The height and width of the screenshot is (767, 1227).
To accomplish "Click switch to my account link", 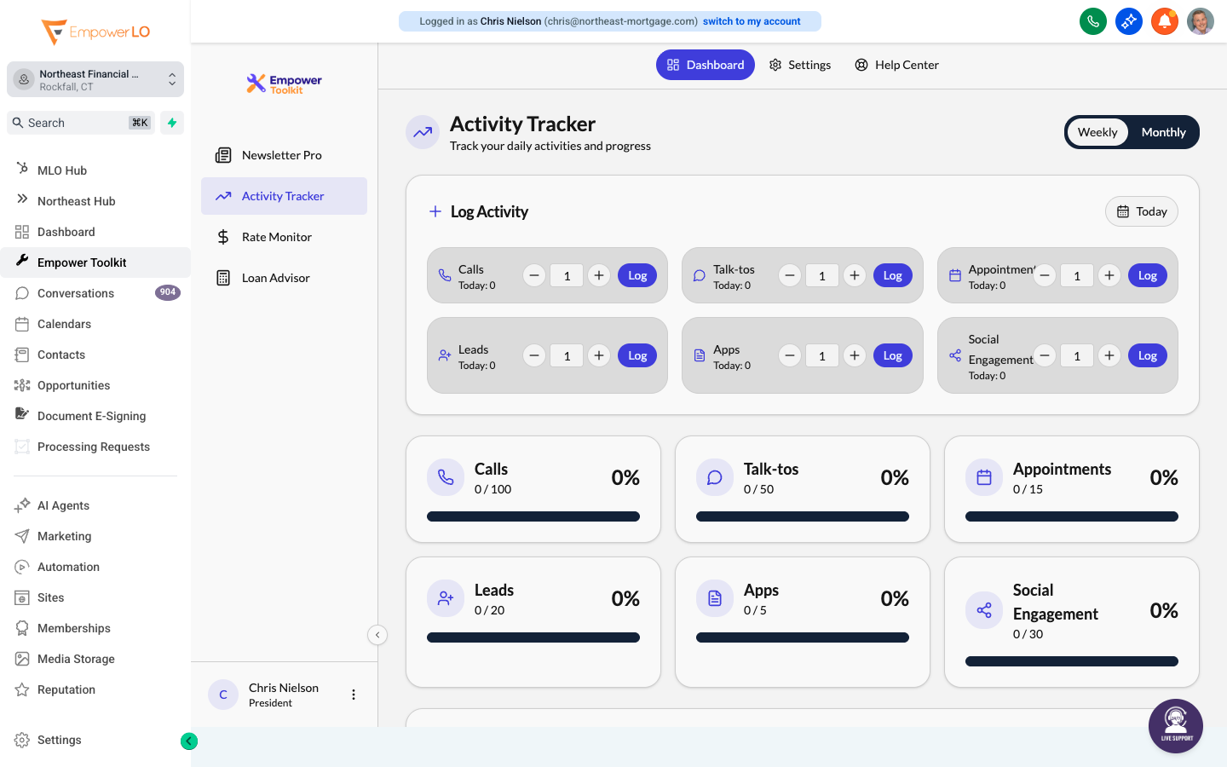I will pyautogui.click(x=752, y=21).
